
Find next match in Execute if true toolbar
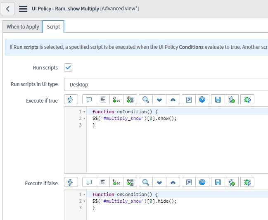tap(159, 100)
